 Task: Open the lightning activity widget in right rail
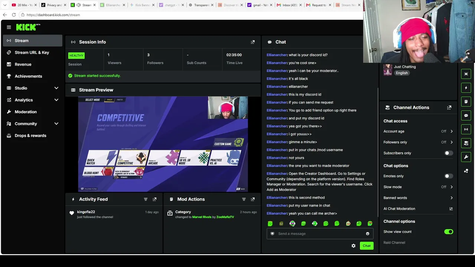point(466,88)
